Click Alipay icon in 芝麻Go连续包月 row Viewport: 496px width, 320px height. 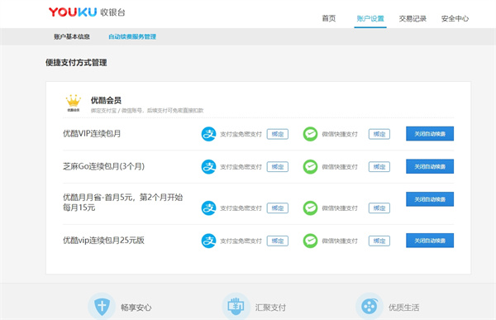click(209, 166)
